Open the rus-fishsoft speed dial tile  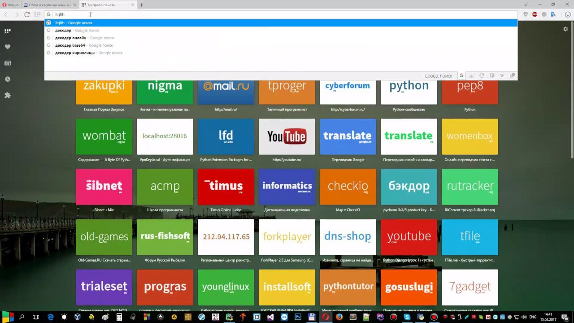[x=165, y=237]
